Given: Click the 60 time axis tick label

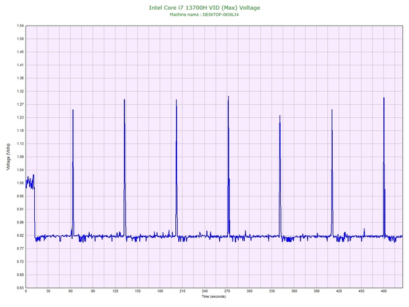Looking at the screenshot, I should [71, 291].
